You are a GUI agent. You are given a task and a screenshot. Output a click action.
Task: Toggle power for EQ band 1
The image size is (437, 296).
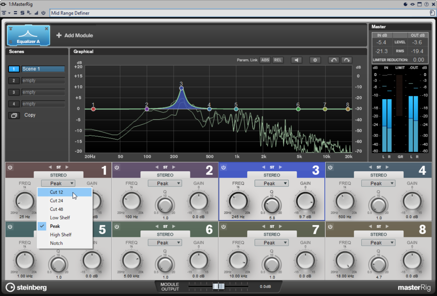10,167
